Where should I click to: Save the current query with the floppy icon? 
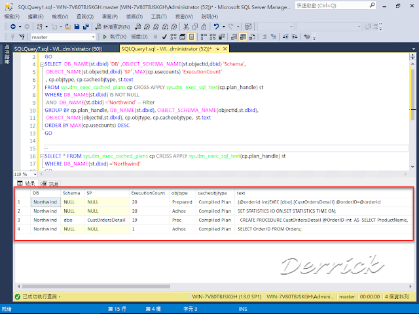coord(77,26)
